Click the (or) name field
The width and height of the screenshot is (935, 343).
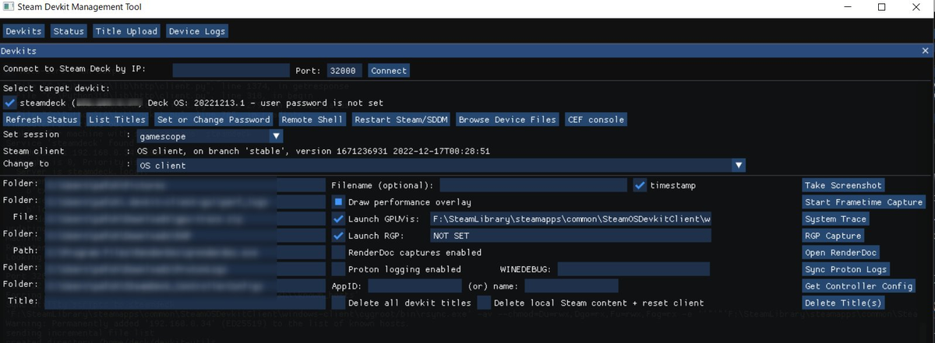click(571, 286)
